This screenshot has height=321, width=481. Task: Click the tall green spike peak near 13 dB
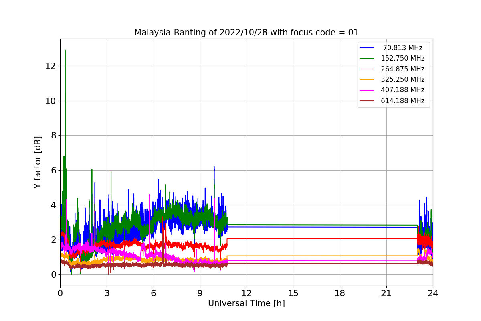tap(65, 50)
